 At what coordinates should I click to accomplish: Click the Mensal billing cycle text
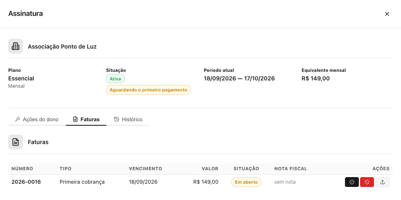(x=16, y=86)
